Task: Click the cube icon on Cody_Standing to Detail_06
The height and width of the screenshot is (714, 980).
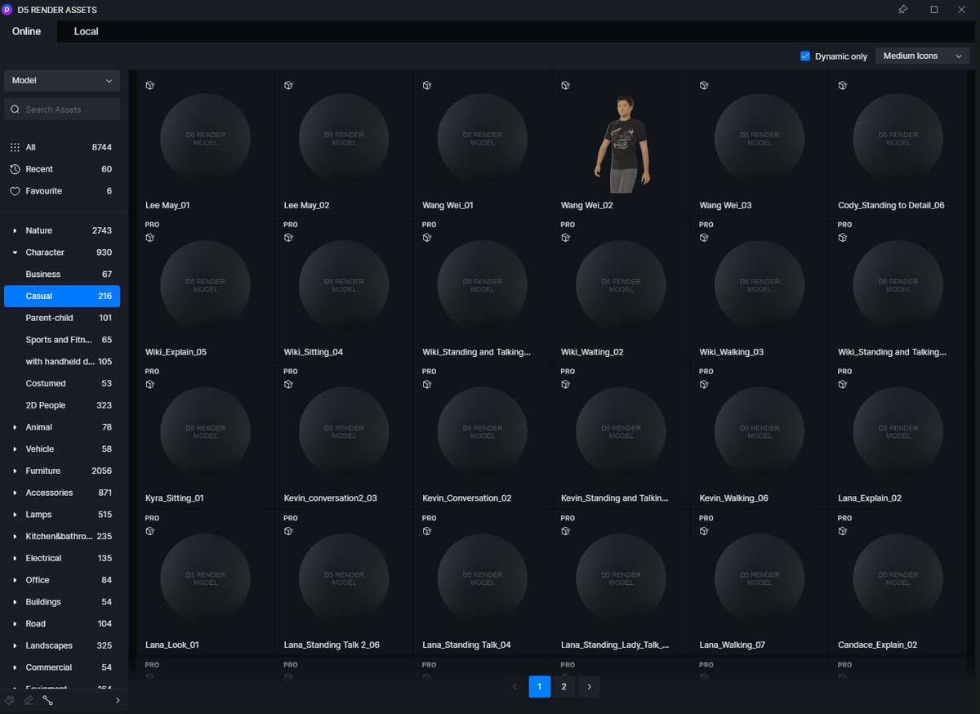Action: pyautogui.click(x=843, y=85)
